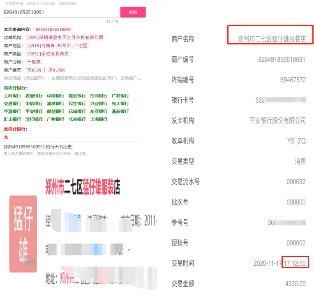Screen dimensions: 314x306
Task: Click 浙商银行 in points bank list
Action: [120, 111]
